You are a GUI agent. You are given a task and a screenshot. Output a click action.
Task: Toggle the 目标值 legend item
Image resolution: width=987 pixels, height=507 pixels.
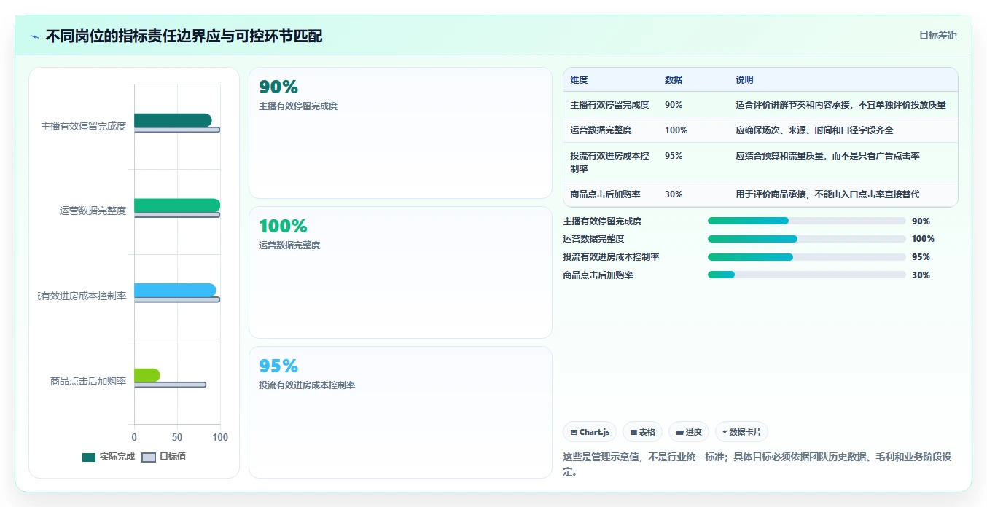point(163,457)
